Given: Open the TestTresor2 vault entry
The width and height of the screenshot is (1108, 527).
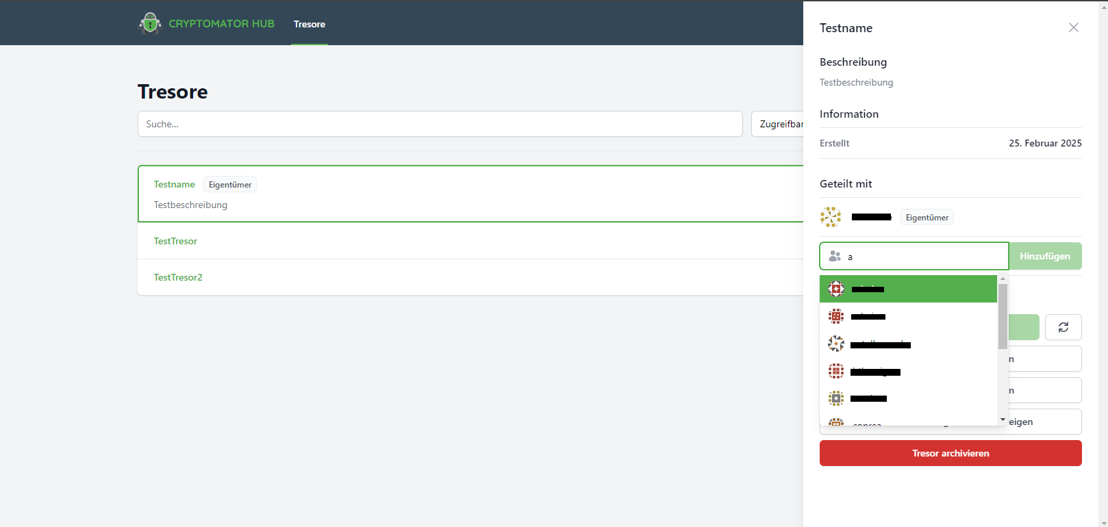Looking at the screenshot, I should (178, 277).
